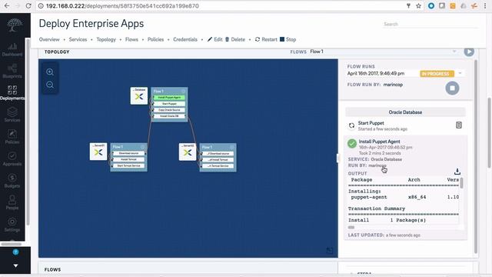Screen dimensions: 492x277
Task: Go to the Flows tab
Action: pyautogui.click(x=131, y=39)
